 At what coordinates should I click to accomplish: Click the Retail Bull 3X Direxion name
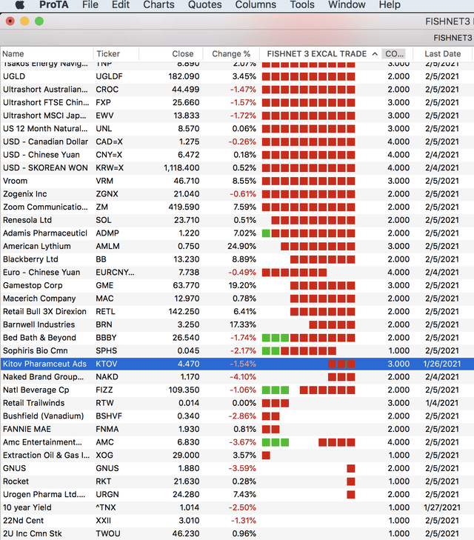click(x=44, y=312)
